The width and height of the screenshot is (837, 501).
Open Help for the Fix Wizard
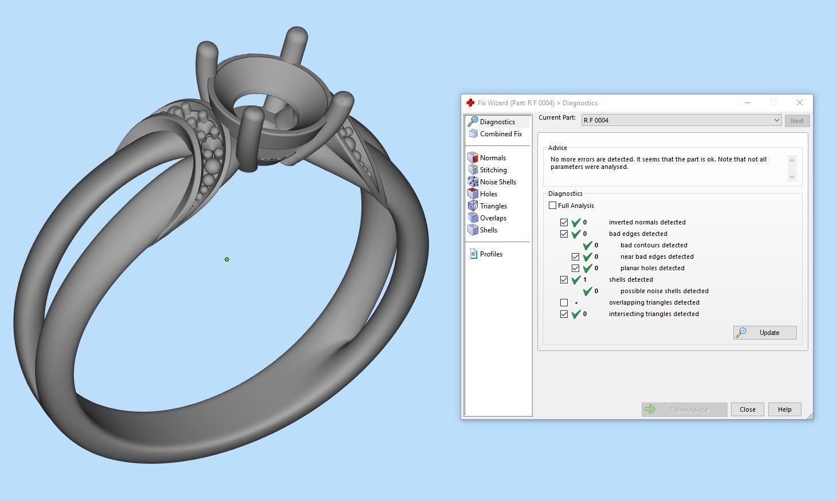pos(784,409)
